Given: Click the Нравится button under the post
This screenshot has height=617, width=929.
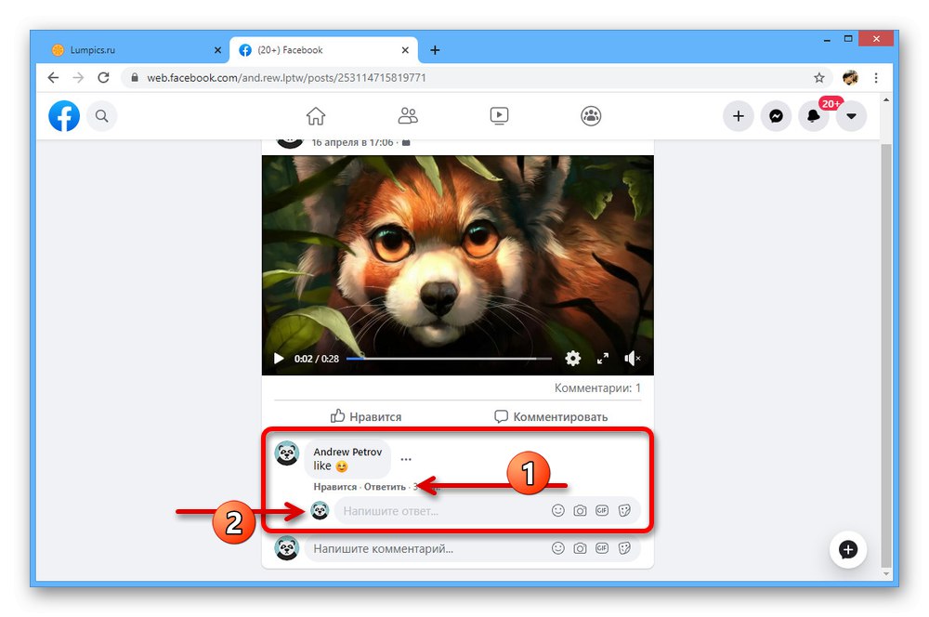Looking at the screenshot, I should point(365,416).
